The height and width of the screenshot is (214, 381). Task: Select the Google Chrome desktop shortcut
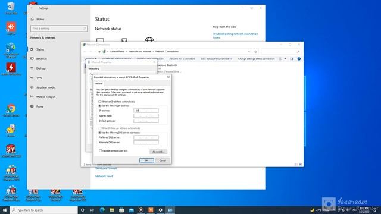pyautogui.click(x=11, y=111)
